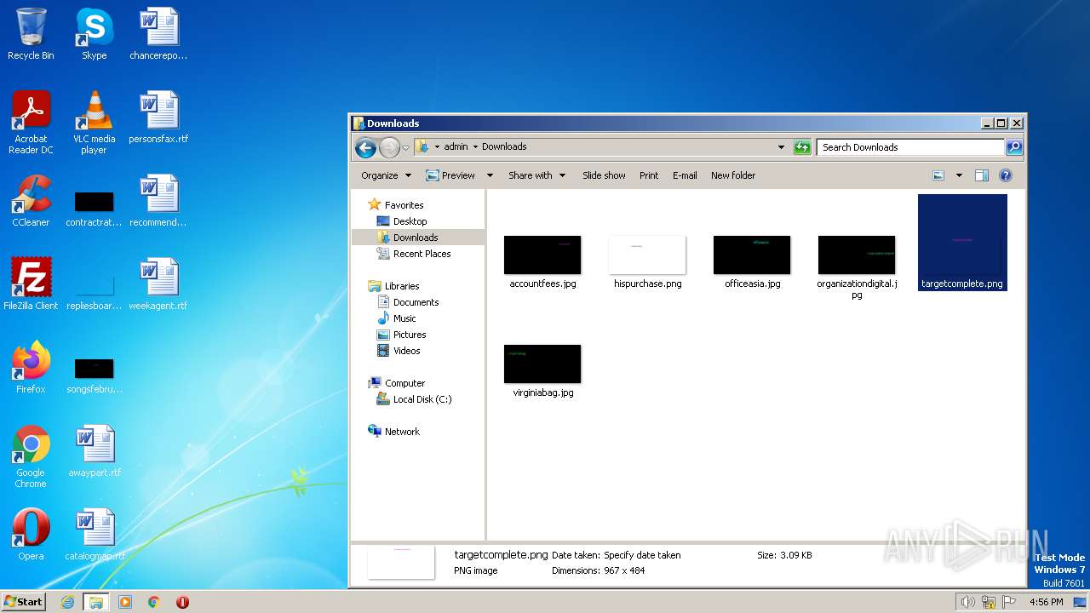The width and height of the screenshot is (1090, 613).
Task: Select Libraries in navigation pane
Action: pyautogui.click(x=394, y=286)
